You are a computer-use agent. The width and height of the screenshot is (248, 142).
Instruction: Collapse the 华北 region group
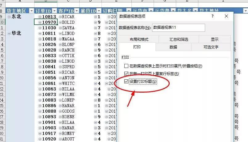pyautogui.click(x=9, y=33)
